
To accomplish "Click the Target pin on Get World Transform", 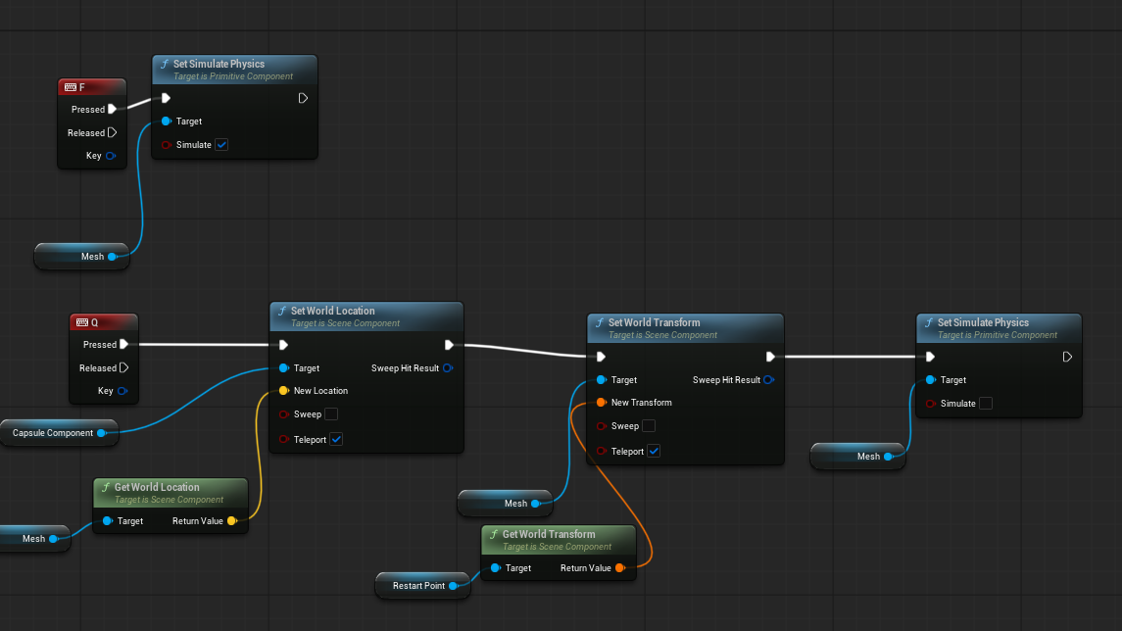I will (x=495, y=568).
